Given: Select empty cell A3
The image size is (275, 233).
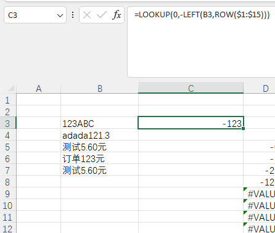Looking at the screenshot, I should coord(39,123).
